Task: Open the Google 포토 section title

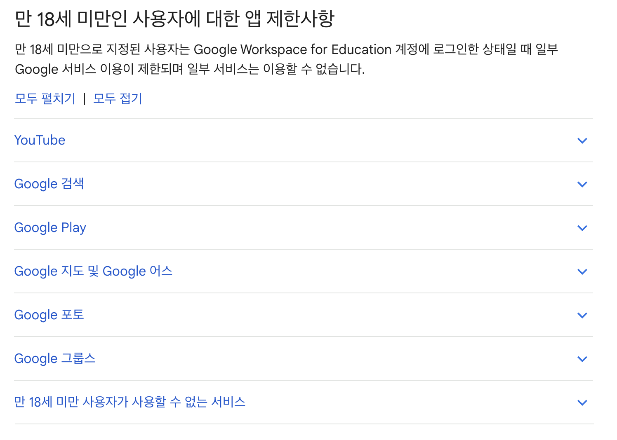Action: [x=49, y=315]
